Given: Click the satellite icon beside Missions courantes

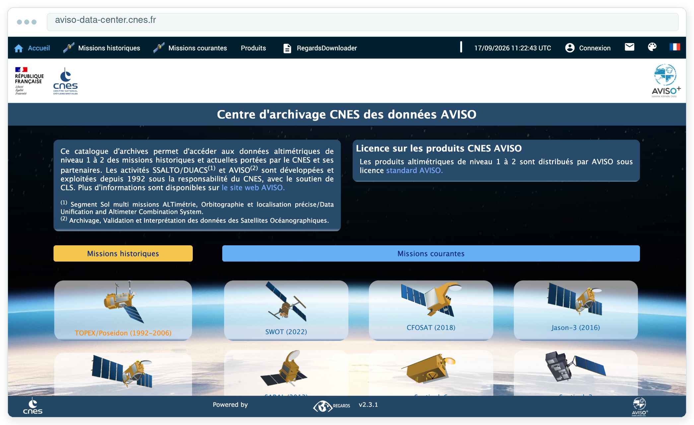Looking at the screenshot, I should point(159,48).
